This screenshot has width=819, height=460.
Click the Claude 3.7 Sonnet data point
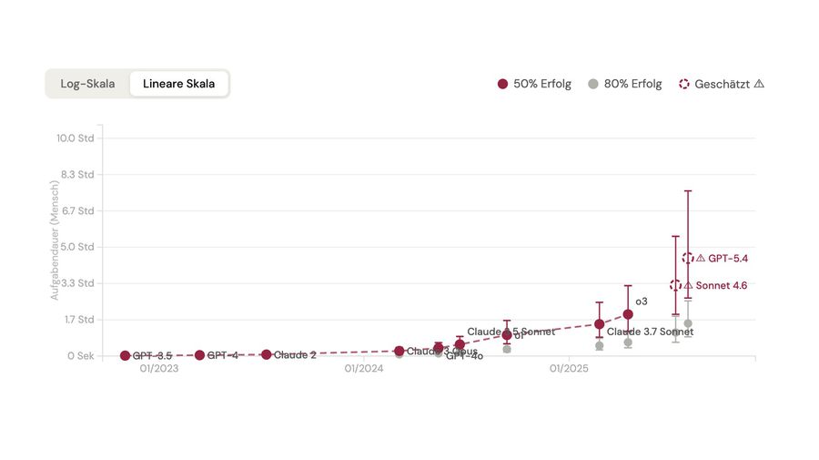point(599,324)
